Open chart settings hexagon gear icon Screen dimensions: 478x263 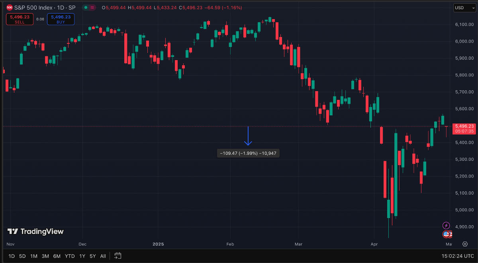tap(465, 244)
